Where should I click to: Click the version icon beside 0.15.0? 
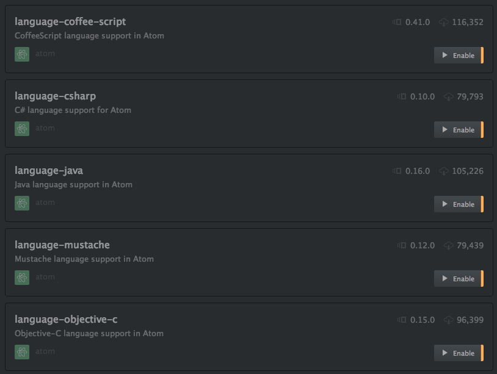pos(402,320)
